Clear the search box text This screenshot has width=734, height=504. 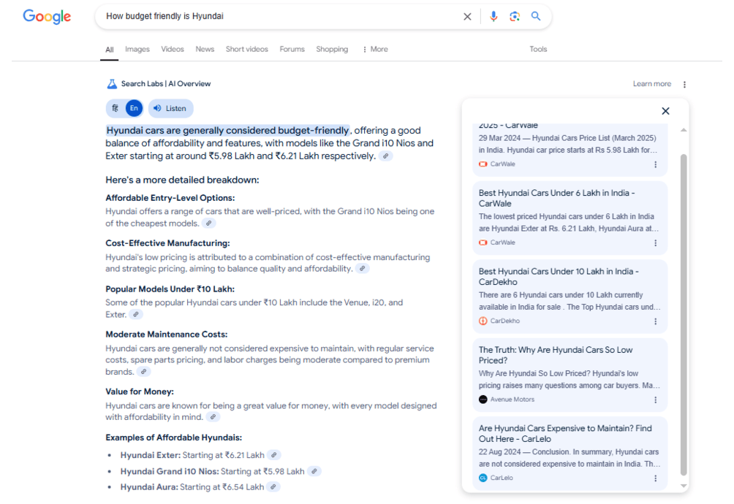pos(467,17)
